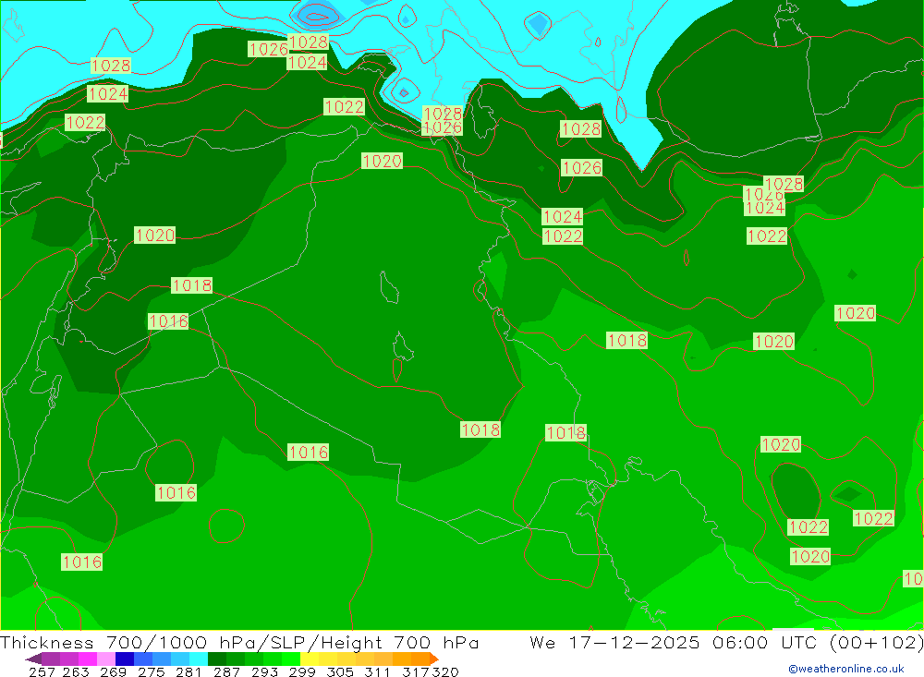Image resolution: width=924 pixels, height=677 pixels.
Task: Click the bright magenta legend swatch
Action: (88, 659)
